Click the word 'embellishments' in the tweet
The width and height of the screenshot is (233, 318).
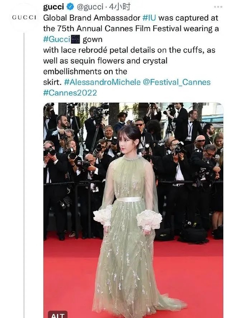click(x=72, y=71)
